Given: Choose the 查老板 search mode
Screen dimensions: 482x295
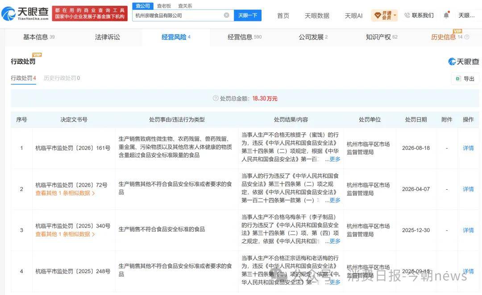Looking at the screenshot, I should 164,6.
